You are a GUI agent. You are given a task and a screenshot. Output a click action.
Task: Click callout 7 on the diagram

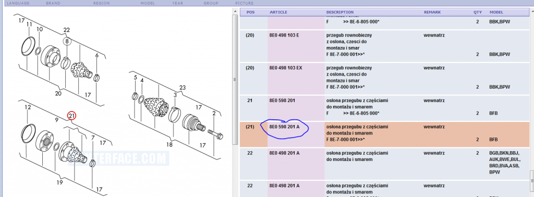point(93,138)
